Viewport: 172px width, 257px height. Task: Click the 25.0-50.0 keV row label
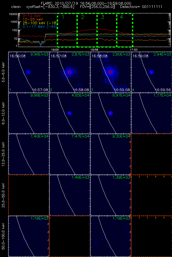(x=4, y=195)
